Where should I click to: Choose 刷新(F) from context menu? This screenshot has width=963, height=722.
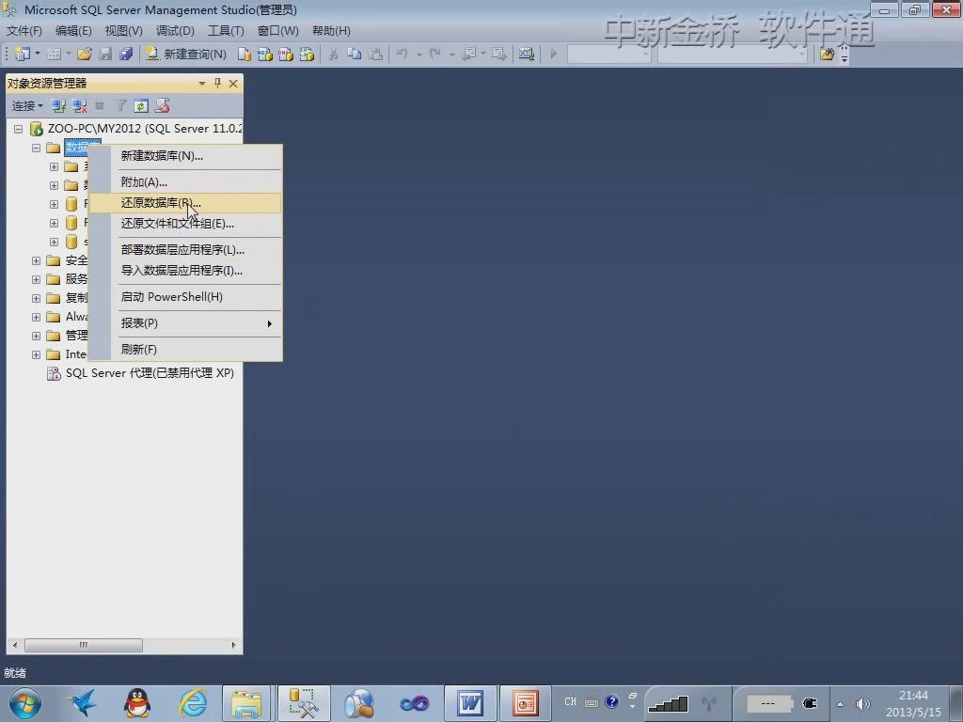click(185, 350)
